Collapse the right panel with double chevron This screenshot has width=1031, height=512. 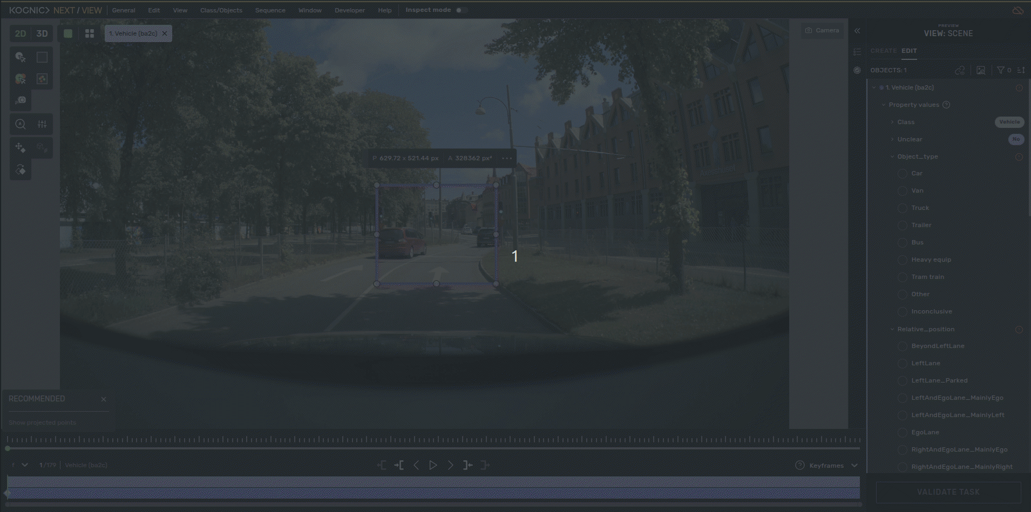857,31
